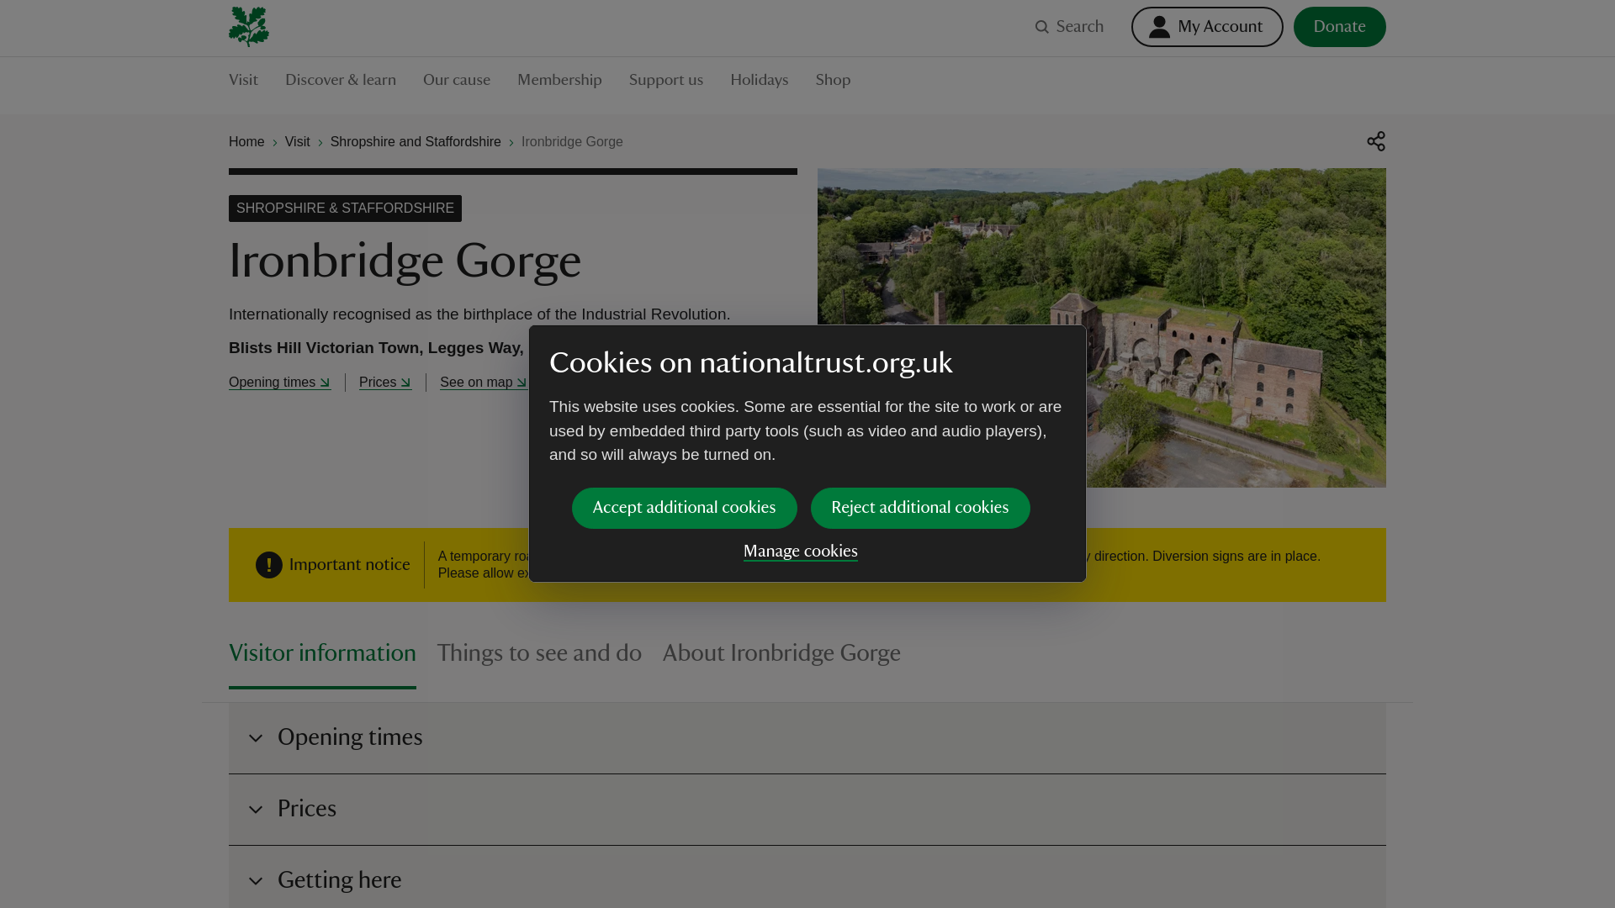The image size is (1615, 908).
Task: Go to Home in breadcrumb
Action: 246,141
